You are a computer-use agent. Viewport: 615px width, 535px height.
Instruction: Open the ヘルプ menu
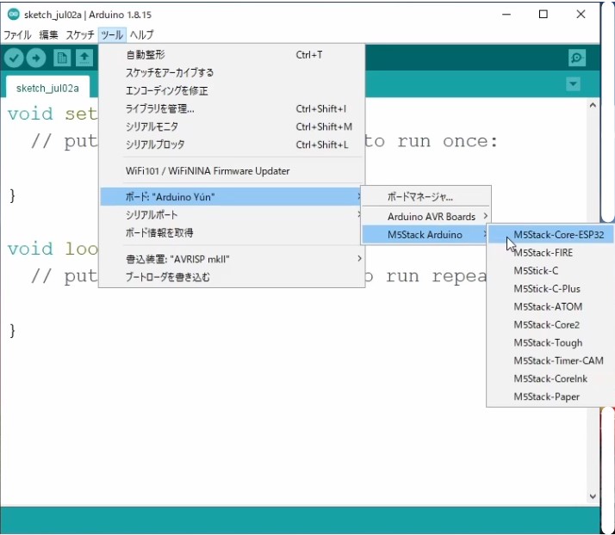(x=141, y=35)
